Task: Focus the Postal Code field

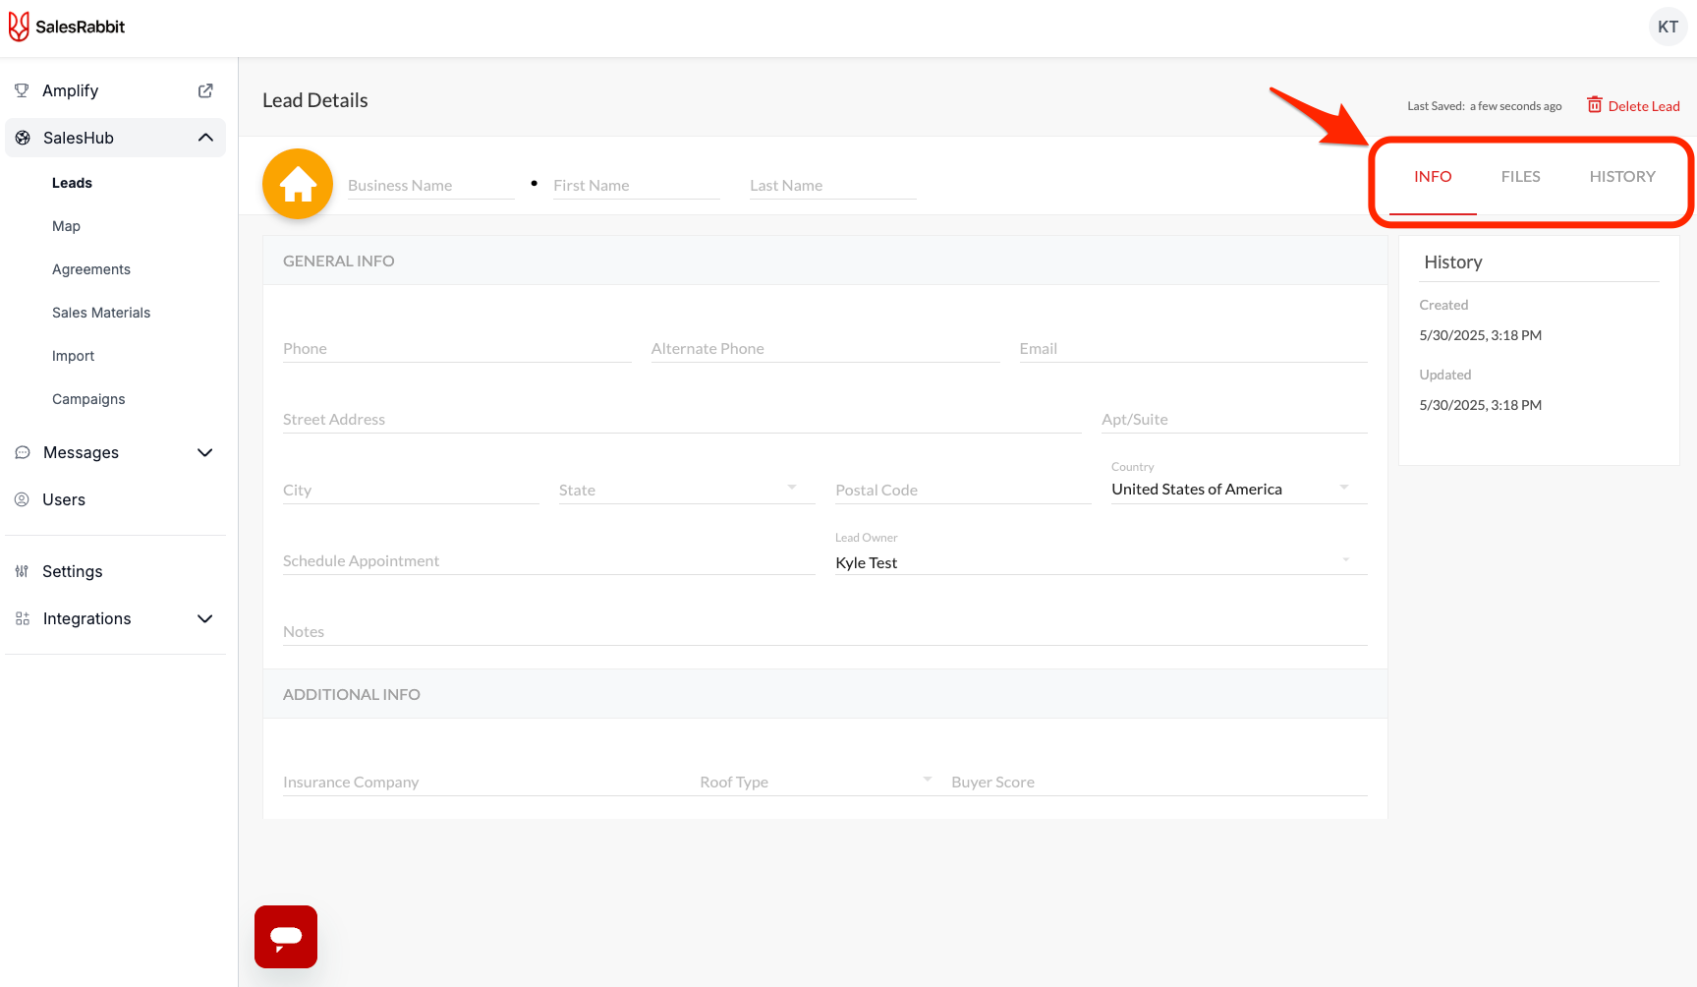Action: pos(963,490)
